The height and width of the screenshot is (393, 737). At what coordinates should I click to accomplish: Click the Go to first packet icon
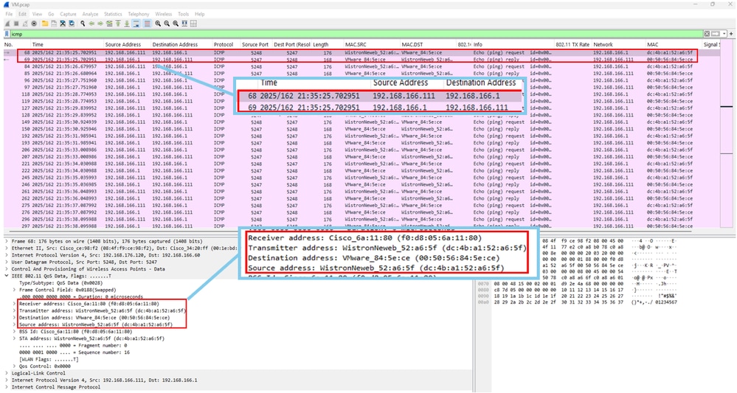tap(118, 24)
